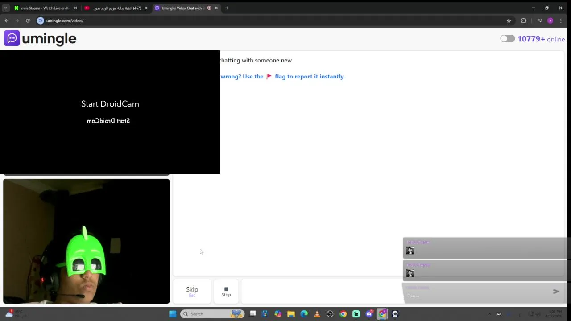Open the Copilot icon in the taskbar

[x=278, y=314]
